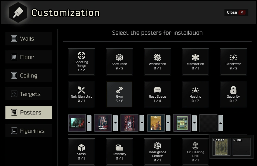Close the Customization window
Image resolution: width=257 pixels, height=166 pixels.
pos(236,12)
